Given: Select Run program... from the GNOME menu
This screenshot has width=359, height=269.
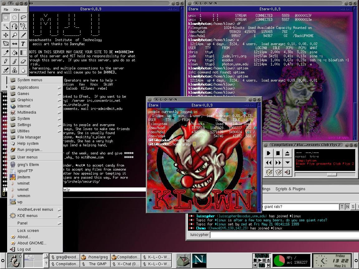Looking at the screenshot, I should pos(35,149).
